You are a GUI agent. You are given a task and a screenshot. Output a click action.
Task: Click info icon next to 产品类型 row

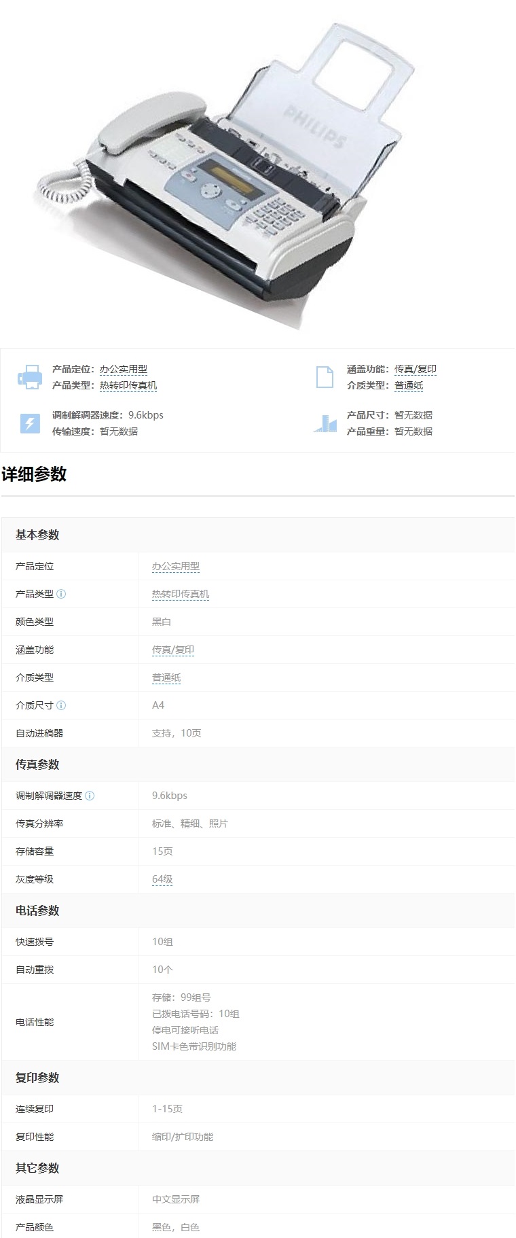[x=61, y=594]
